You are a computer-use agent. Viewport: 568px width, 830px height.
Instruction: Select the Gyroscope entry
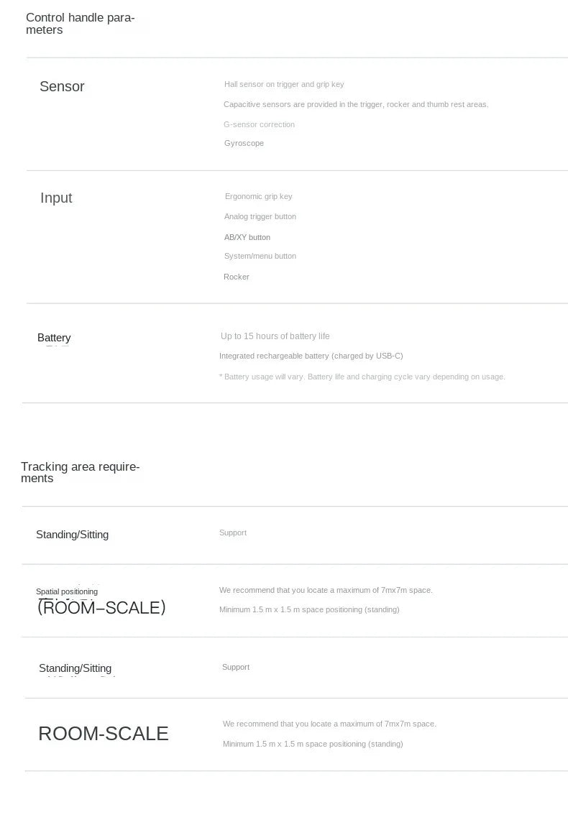(244, 143)
